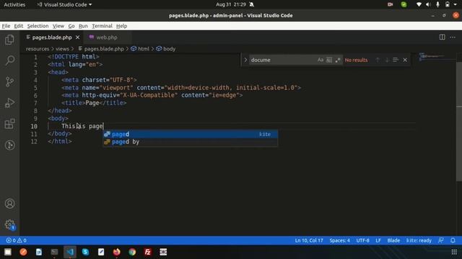The image size is (462, 259).
Task: Click the pages.blade.php breadcrumb
Action: [x=101, y=49]
